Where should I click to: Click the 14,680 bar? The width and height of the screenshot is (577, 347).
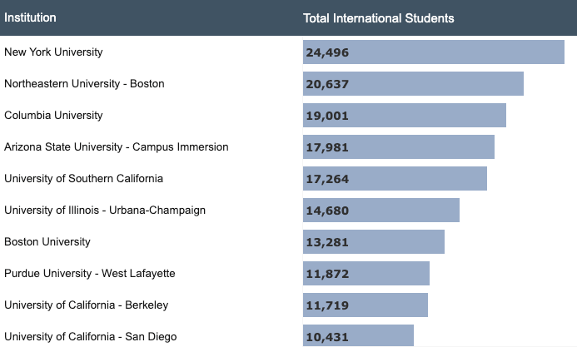tap(381, 211)
